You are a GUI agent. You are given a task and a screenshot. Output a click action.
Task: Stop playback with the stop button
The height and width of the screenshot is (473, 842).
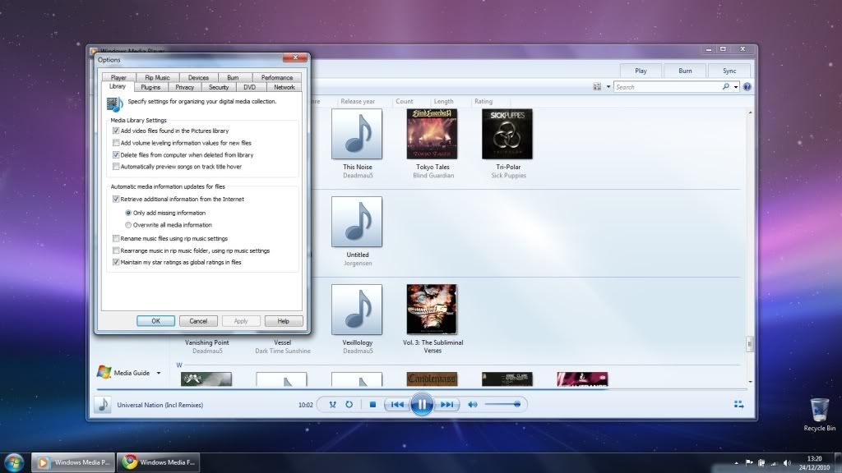click(372, 404)
